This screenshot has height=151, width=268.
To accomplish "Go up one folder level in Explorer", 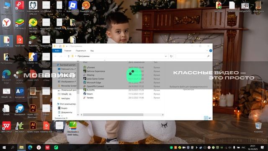I will (69, 56).
